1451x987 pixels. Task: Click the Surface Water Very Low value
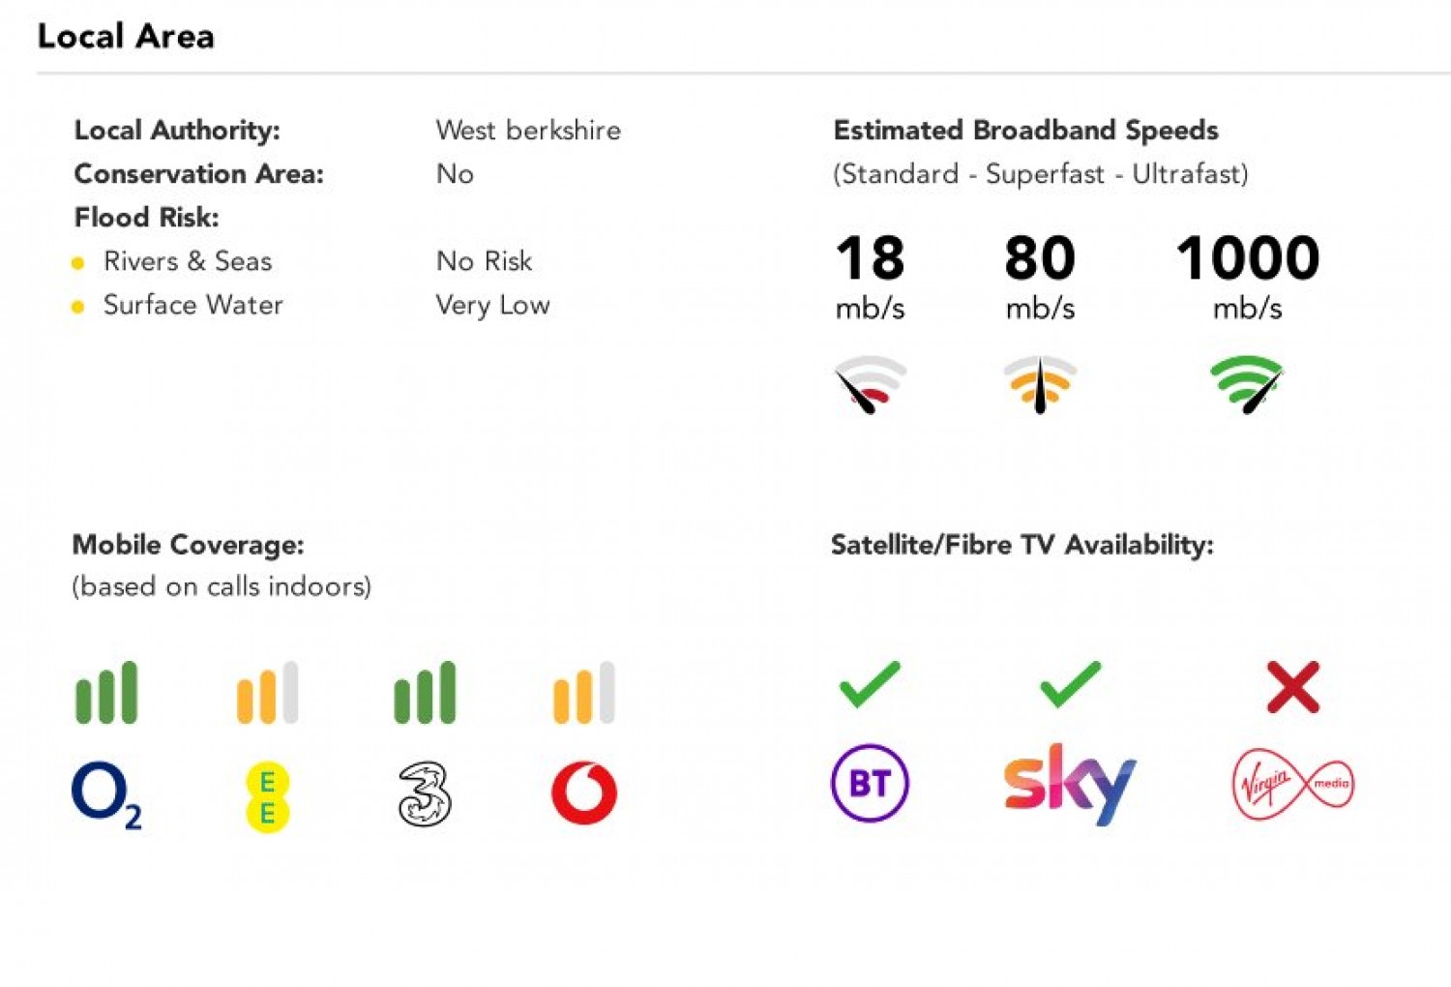[492, 306]
